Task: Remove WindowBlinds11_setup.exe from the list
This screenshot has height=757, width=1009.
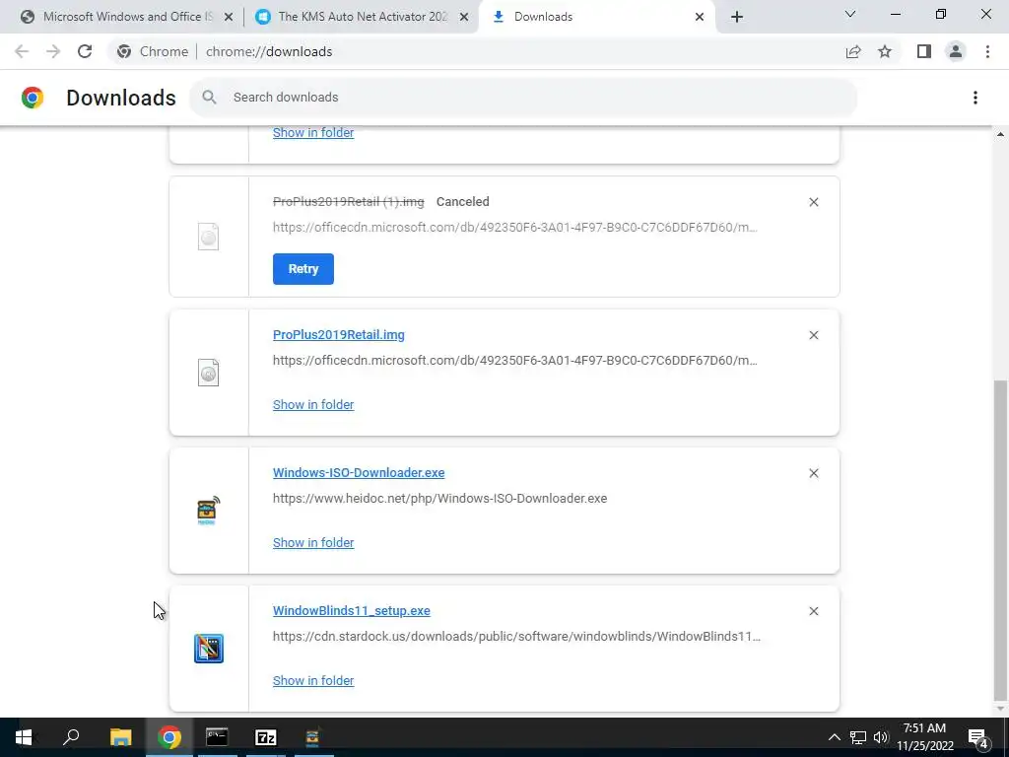Action: click(813, 611)
